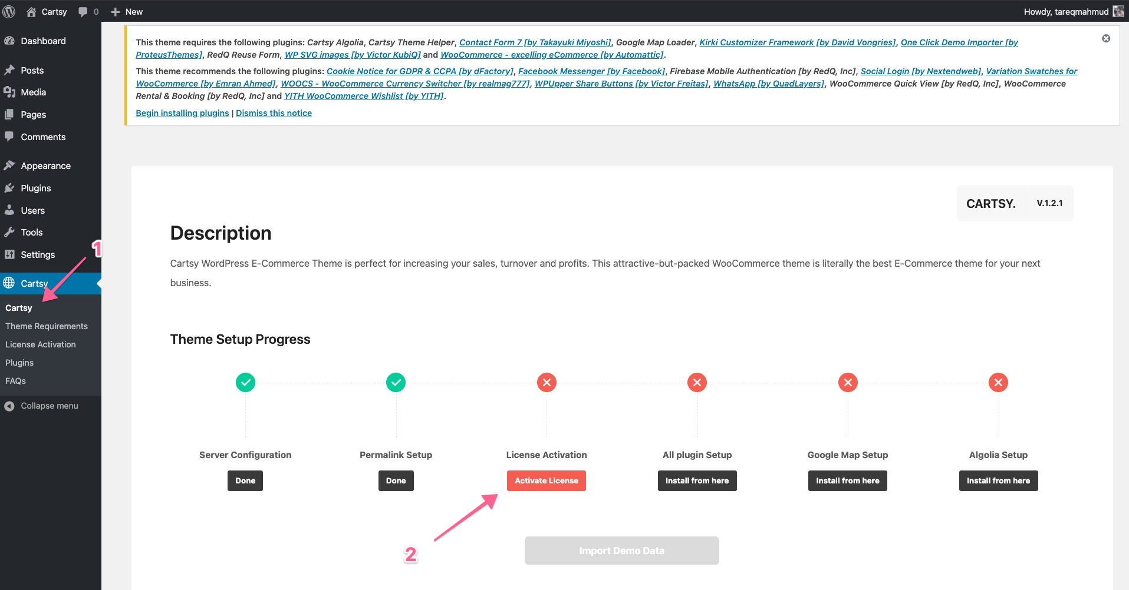Open Theme Requirements submenu
The width and height of the screenshot is (1129, 590).
point(47,326)
